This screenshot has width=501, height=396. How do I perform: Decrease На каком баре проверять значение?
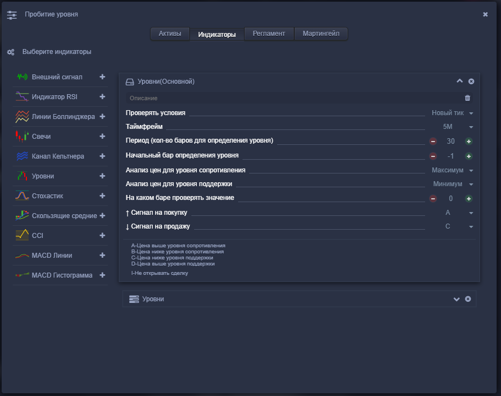(433, 199)
